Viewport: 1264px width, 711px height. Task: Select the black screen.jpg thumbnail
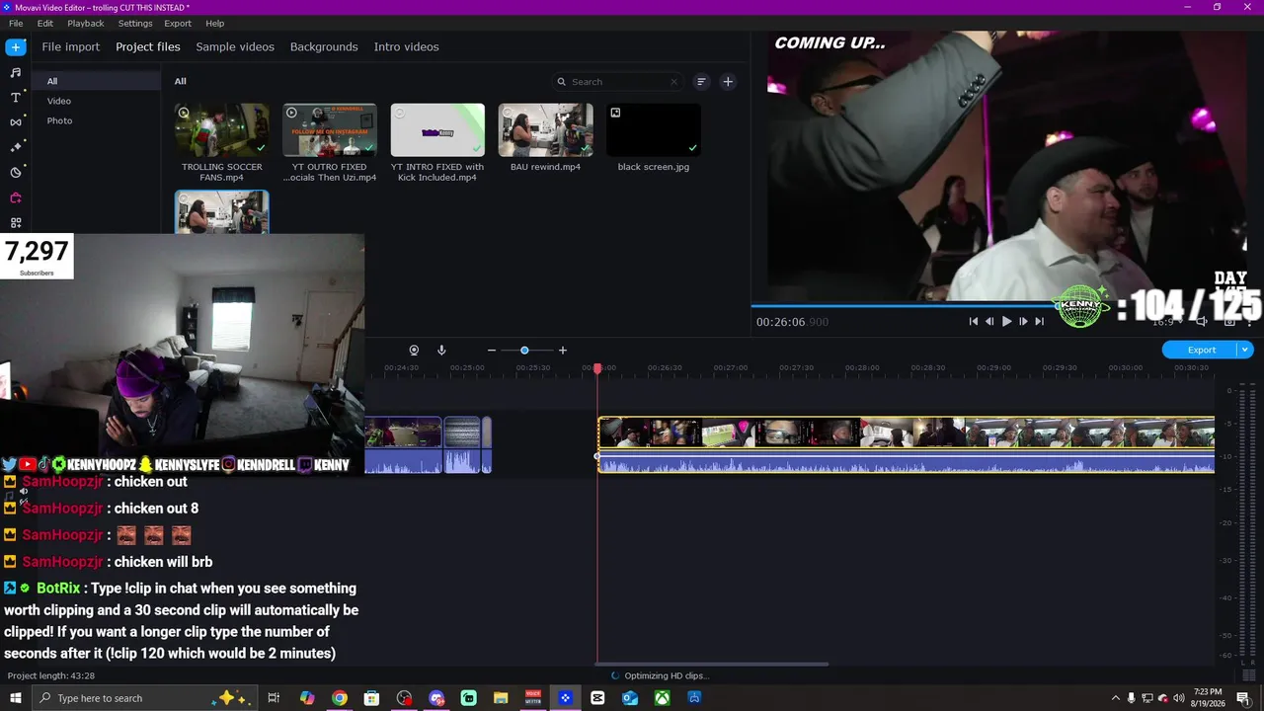(654, 130)
